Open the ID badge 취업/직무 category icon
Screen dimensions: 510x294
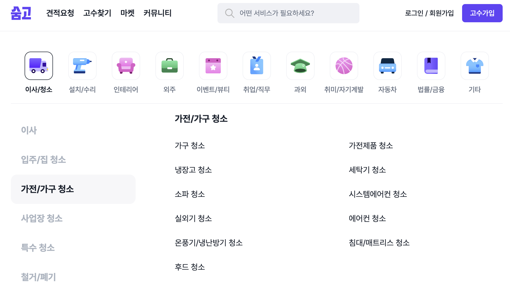point(257,66)
